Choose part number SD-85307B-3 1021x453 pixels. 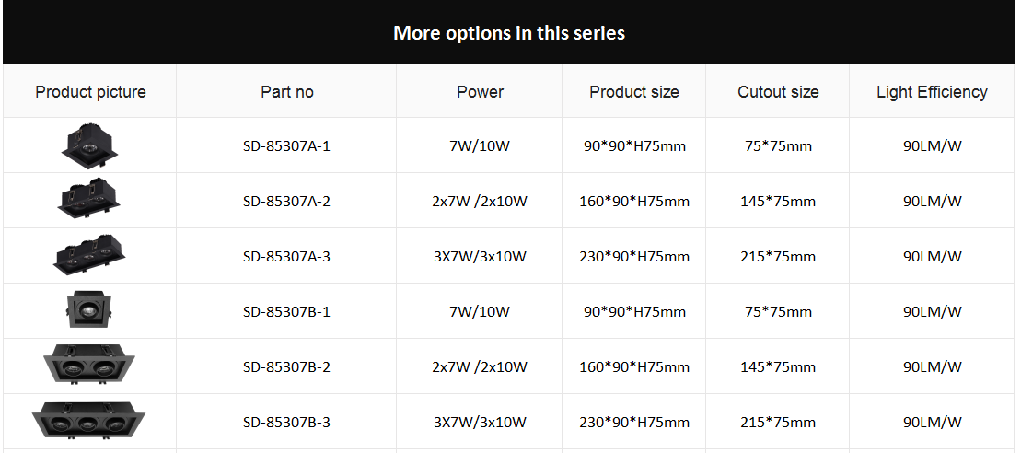pos(286,423)
